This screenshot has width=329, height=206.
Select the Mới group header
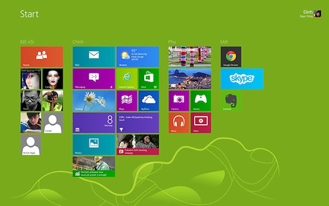(x=224, y=42)
